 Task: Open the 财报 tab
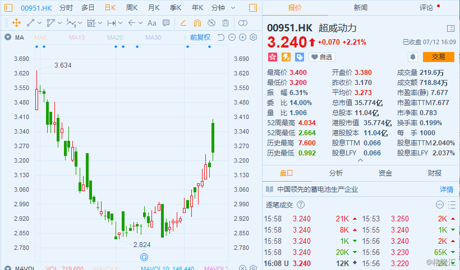click(x=435, y=173)
